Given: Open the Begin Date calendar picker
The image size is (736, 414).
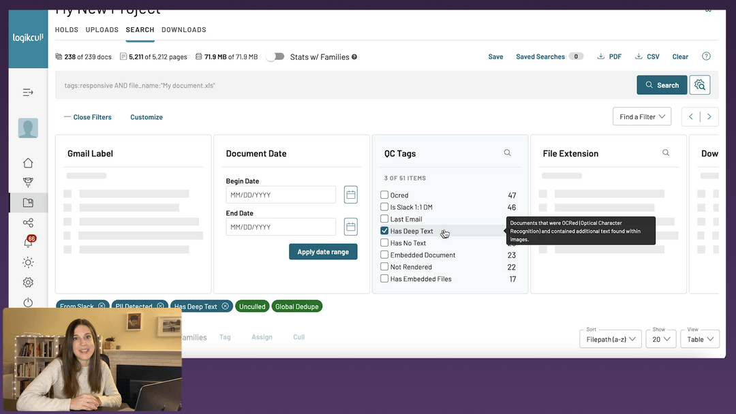Looking at the screenshot, I should (350, 194).
